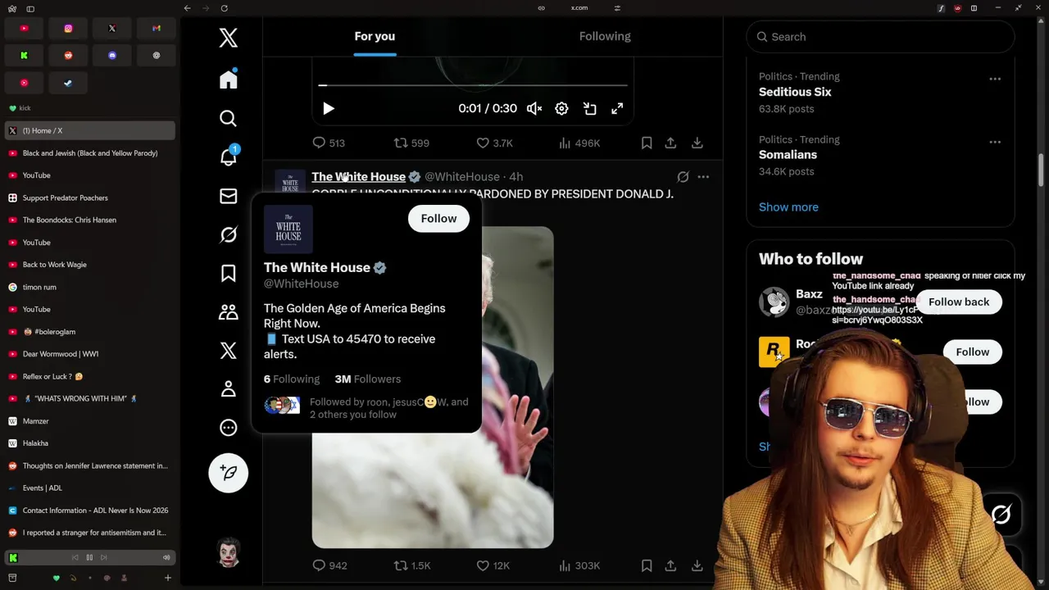Image resolution: width=1049 pixels, height=590 pixels.
Task: Switch to the Following tab
Action: click(605, 36)
